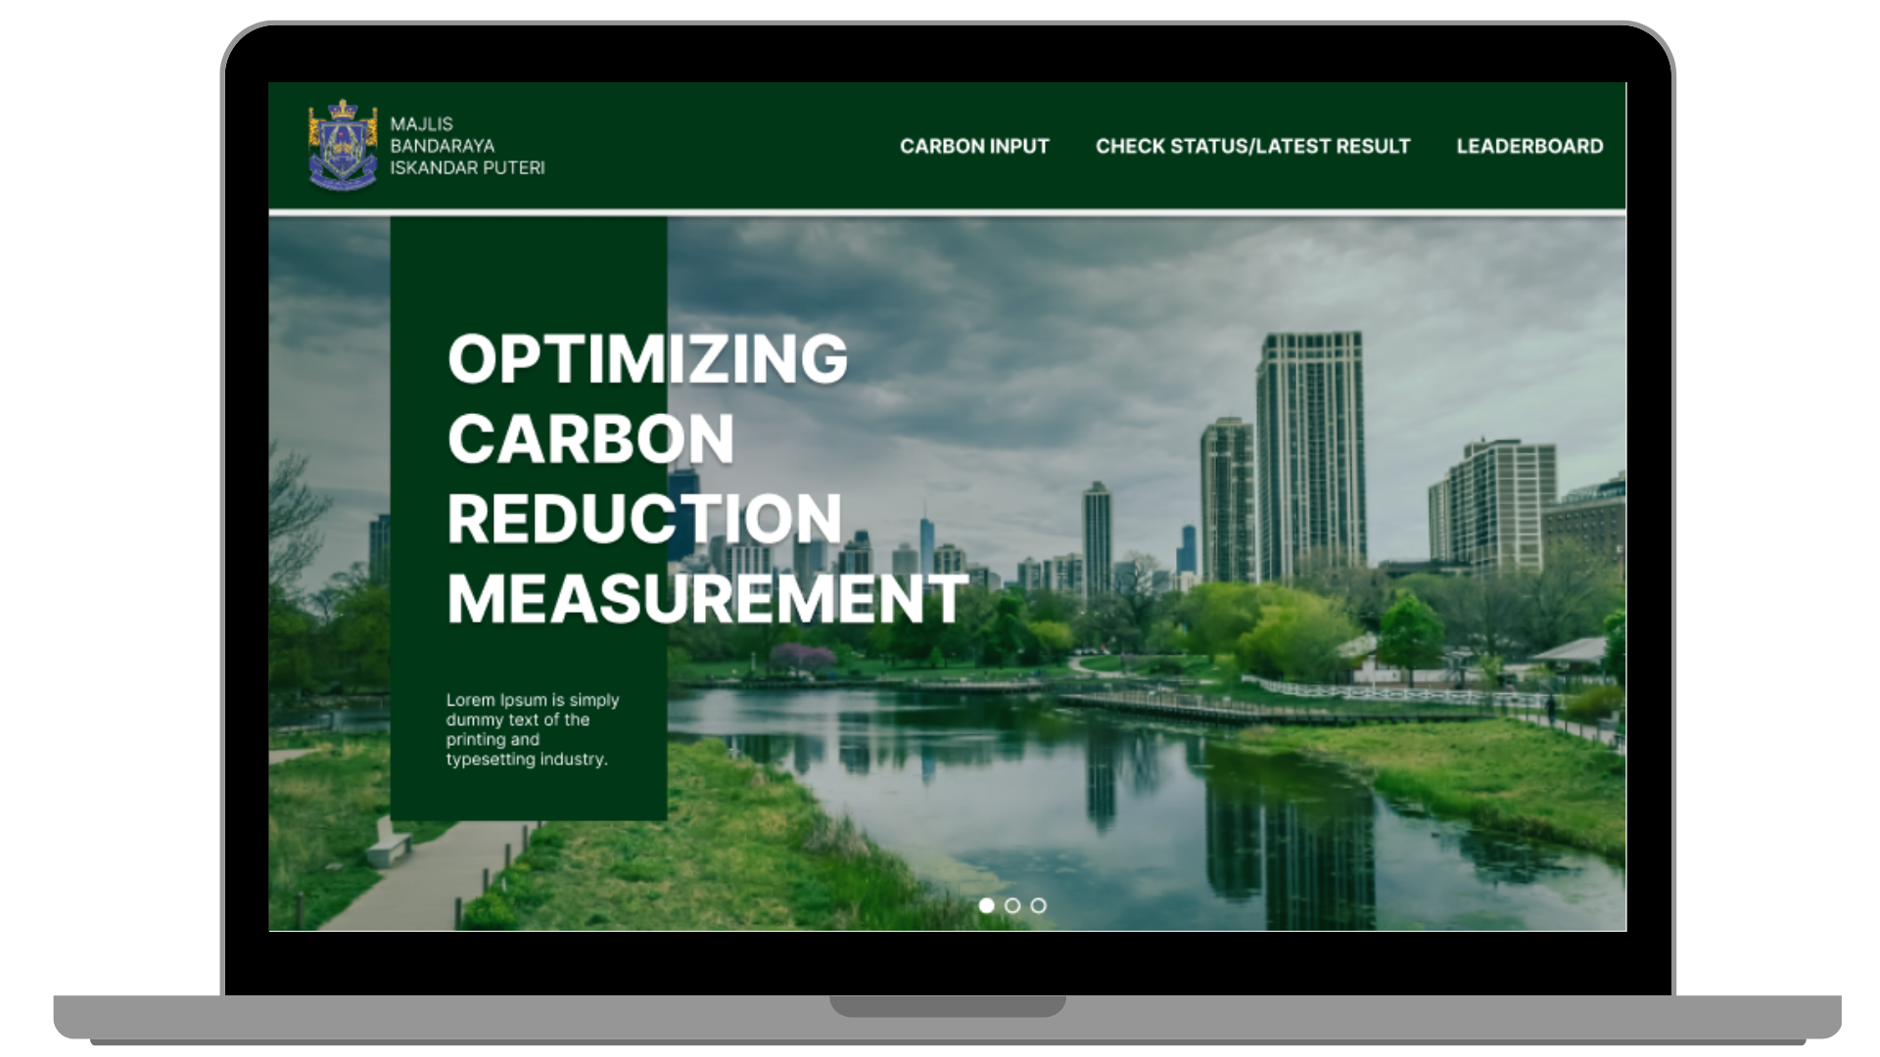Jump to the third carousel slide dot
1880x1057 pixels.
[1039, 905]
